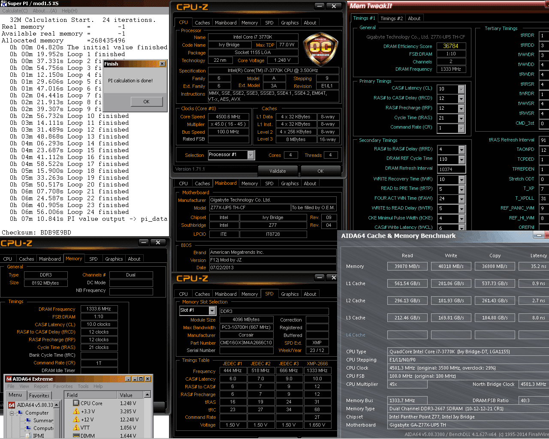Click the TAONPD value field in MemTweakIt
Image resolution: width=549 pixels, height=439 pixels.
(x=544, y=150)
